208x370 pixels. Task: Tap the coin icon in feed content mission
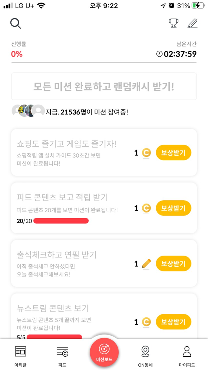point(147,208)
